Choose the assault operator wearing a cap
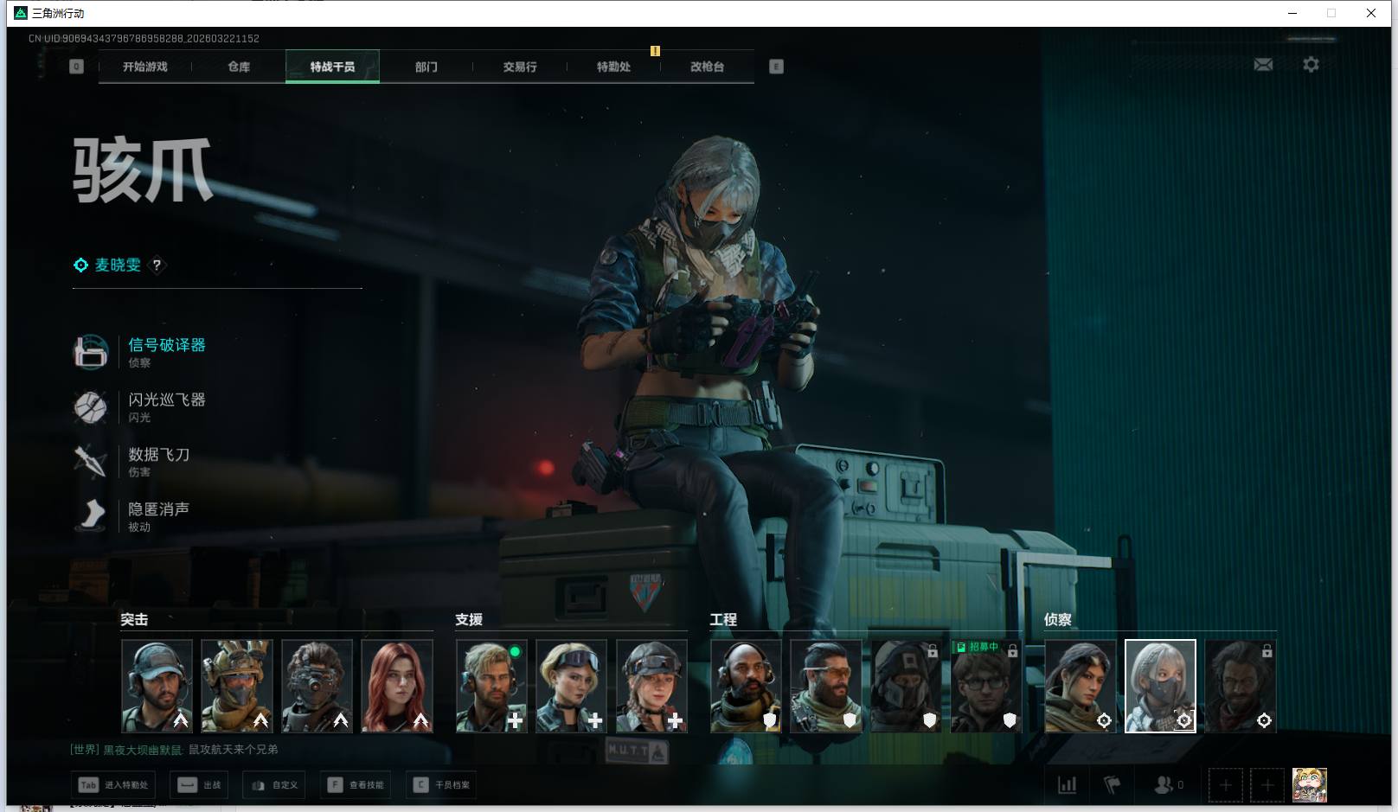Viewport: 1398px width, 812px height. pyautogui.click(x=157, y=686)
